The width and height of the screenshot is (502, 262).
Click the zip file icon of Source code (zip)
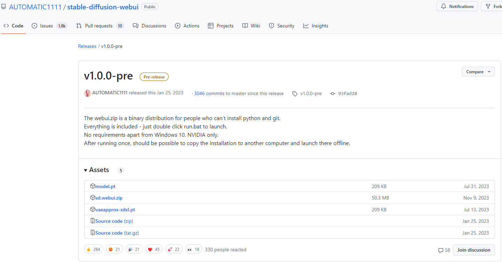93,221
